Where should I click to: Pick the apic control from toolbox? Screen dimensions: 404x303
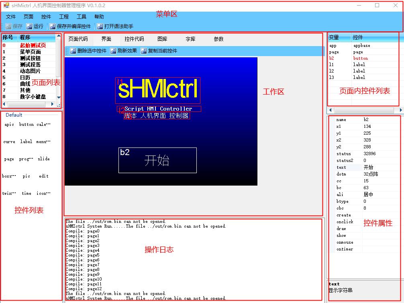(x=9, y=125)
